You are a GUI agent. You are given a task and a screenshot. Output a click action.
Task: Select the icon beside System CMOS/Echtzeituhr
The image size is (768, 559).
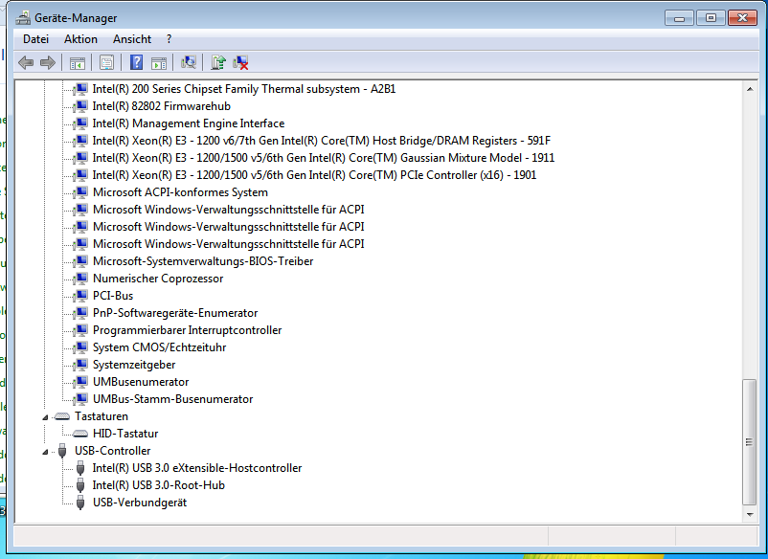pos(80,347)
